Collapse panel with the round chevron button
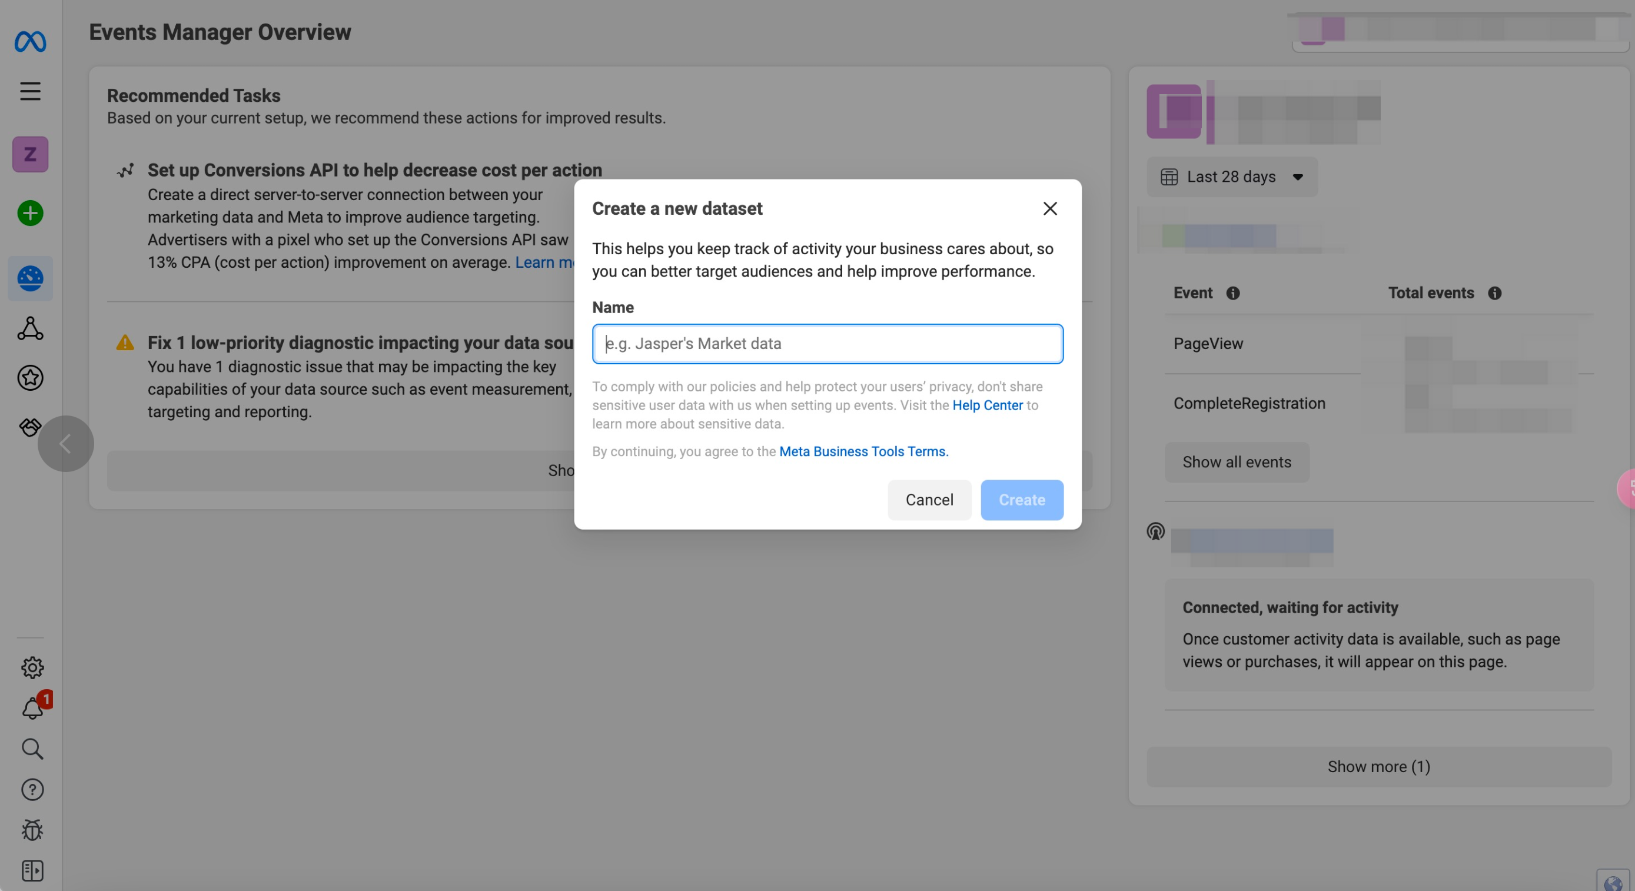Image resolution: width=1635 pixels, height=891 pixels. click(66, 444)
